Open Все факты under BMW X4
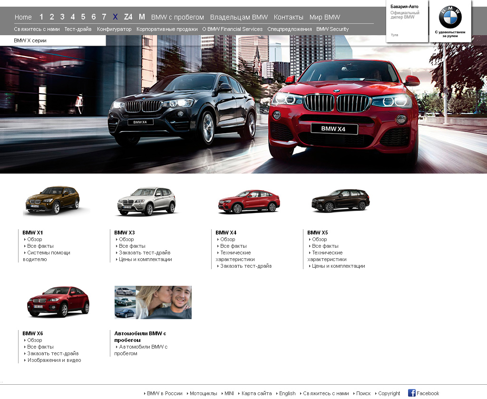This screenshot has height=399, width=487. (x=234, y=246)
